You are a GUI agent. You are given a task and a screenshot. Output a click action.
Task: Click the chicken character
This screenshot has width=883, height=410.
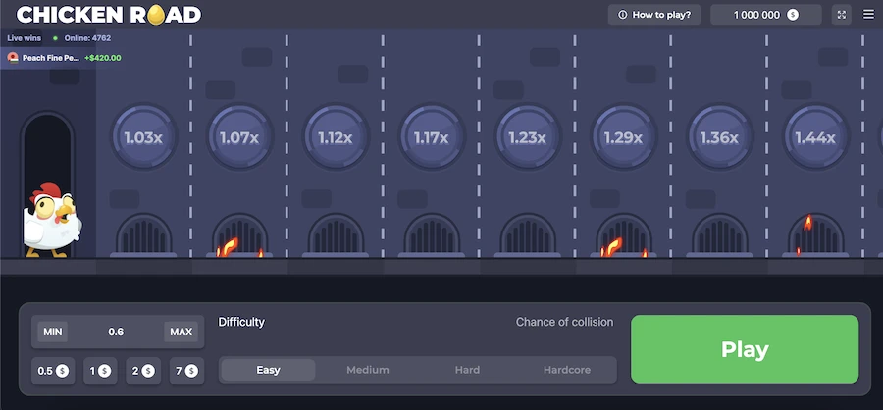point(51,221)
